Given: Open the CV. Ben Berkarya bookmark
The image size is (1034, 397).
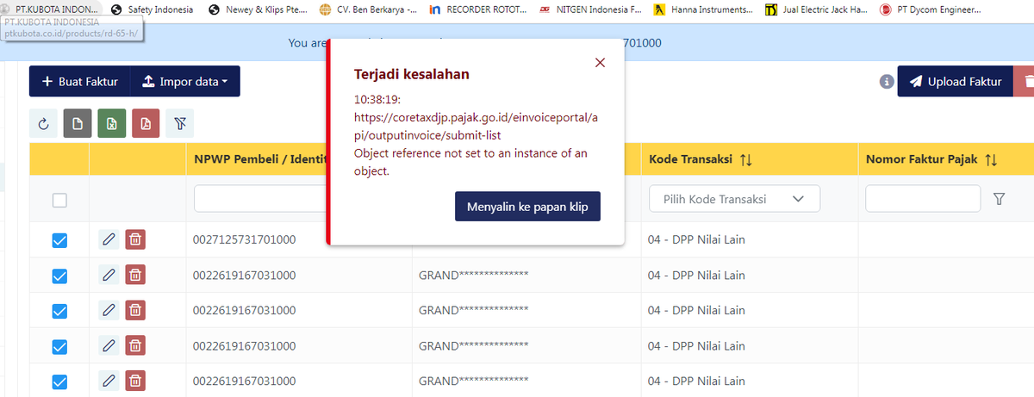Looking at the screenshot, I should (x=368, y=9).
